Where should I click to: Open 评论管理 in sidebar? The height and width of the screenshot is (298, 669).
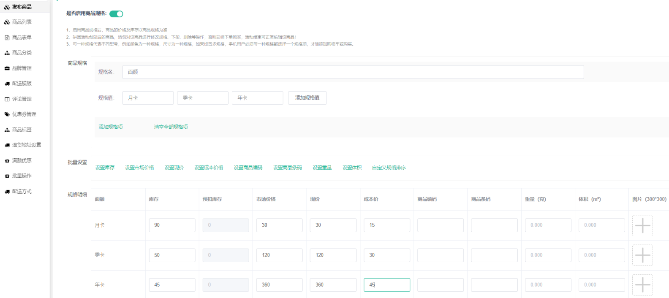click(22, 99)
